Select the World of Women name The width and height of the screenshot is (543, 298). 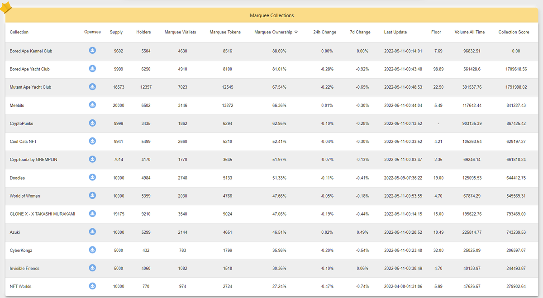click(25, 196)
